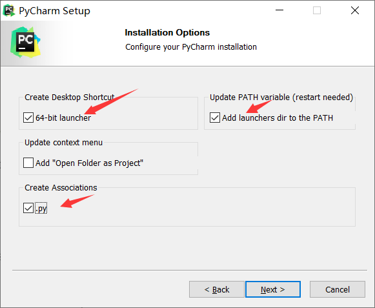
Task: Click the disabled maximize window button
Action: (x=317, y=10)
